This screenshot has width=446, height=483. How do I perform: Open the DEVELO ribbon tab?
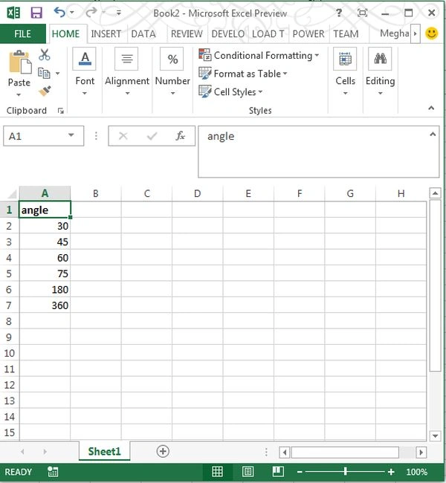click(227, 33)
